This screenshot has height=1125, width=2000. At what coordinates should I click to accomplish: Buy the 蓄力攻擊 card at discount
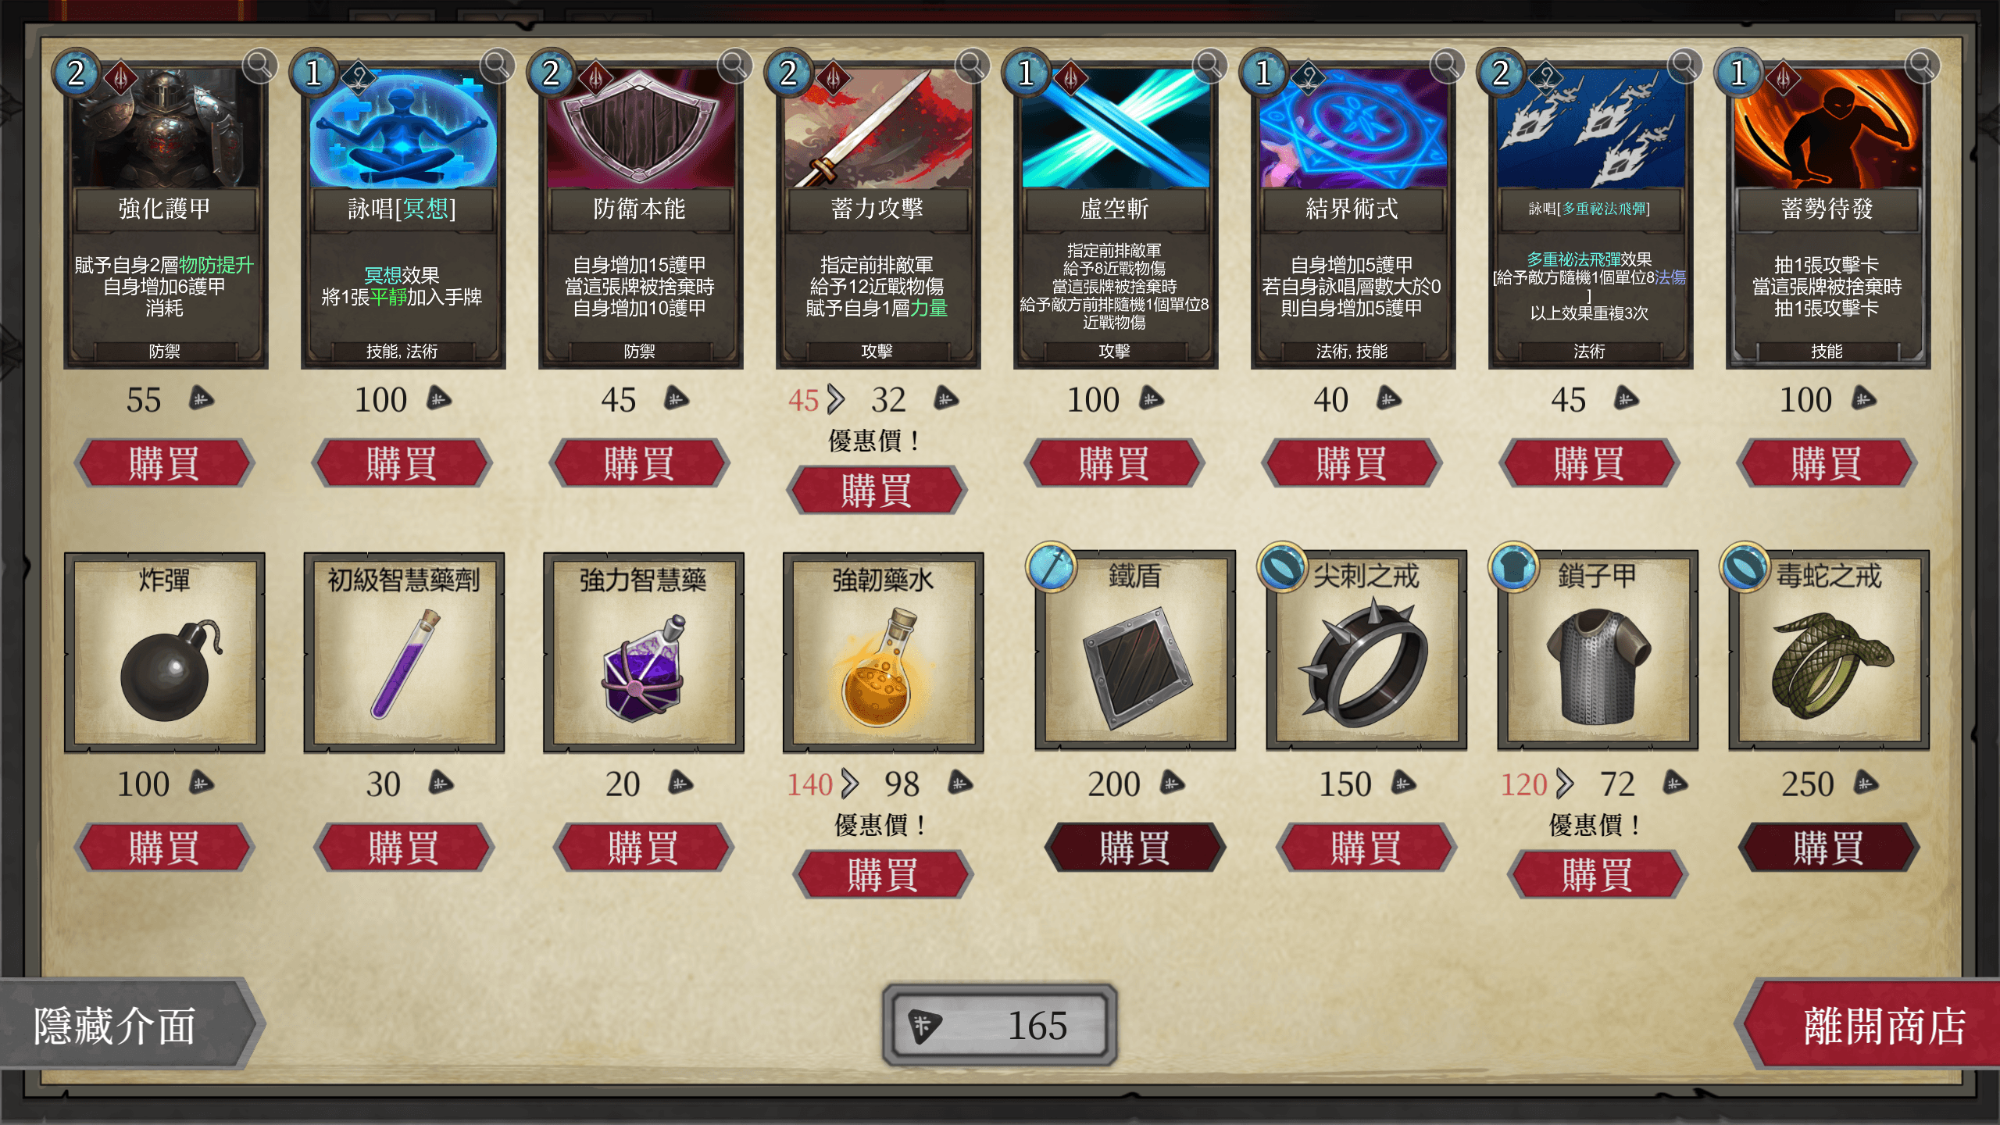(877, 491)
